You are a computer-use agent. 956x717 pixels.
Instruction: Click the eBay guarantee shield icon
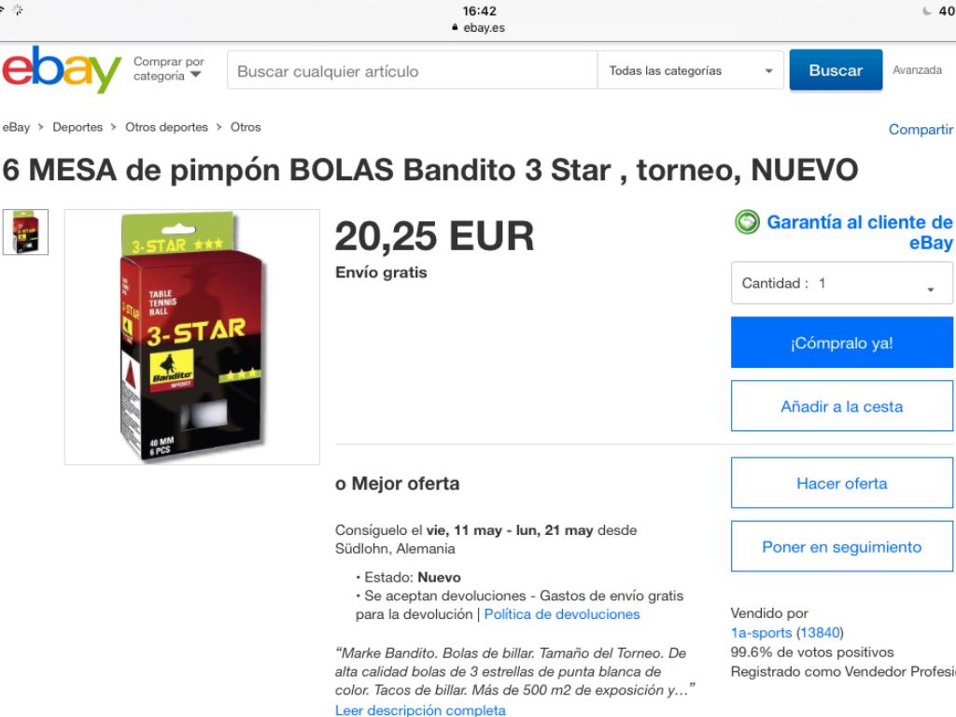pos(747,222)
